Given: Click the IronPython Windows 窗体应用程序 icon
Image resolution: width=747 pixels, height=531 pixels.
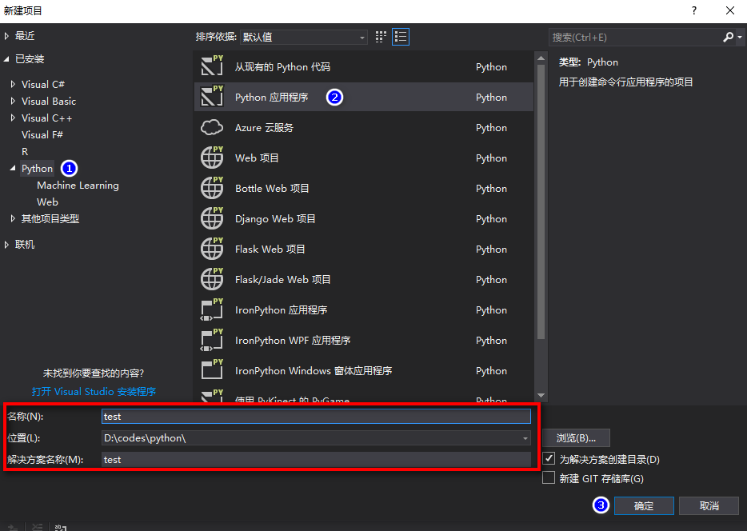Looking at the screenshot, I should click(x=212, y=371).
